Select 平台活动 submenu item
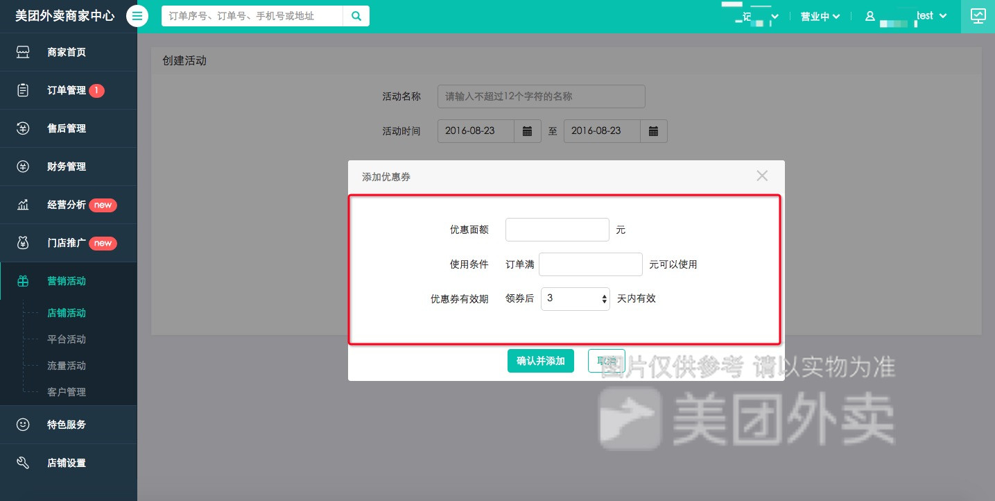The image size is (995, 501). click(x=67, y=339)
